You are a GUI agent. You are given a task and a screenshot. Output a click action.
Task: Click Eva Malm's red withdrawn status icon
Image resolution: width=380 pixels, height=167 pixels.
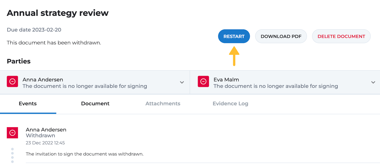203,81
